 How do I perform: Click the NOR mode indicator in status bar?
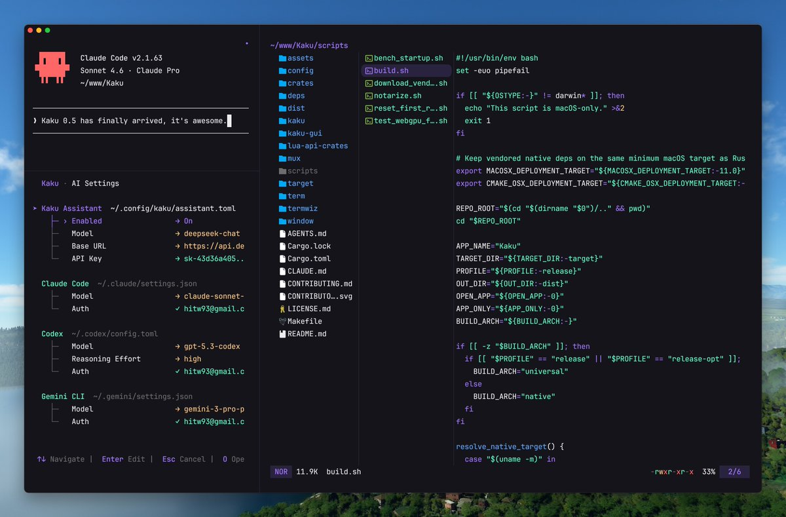pyautogui.click(x=280, y=471)
